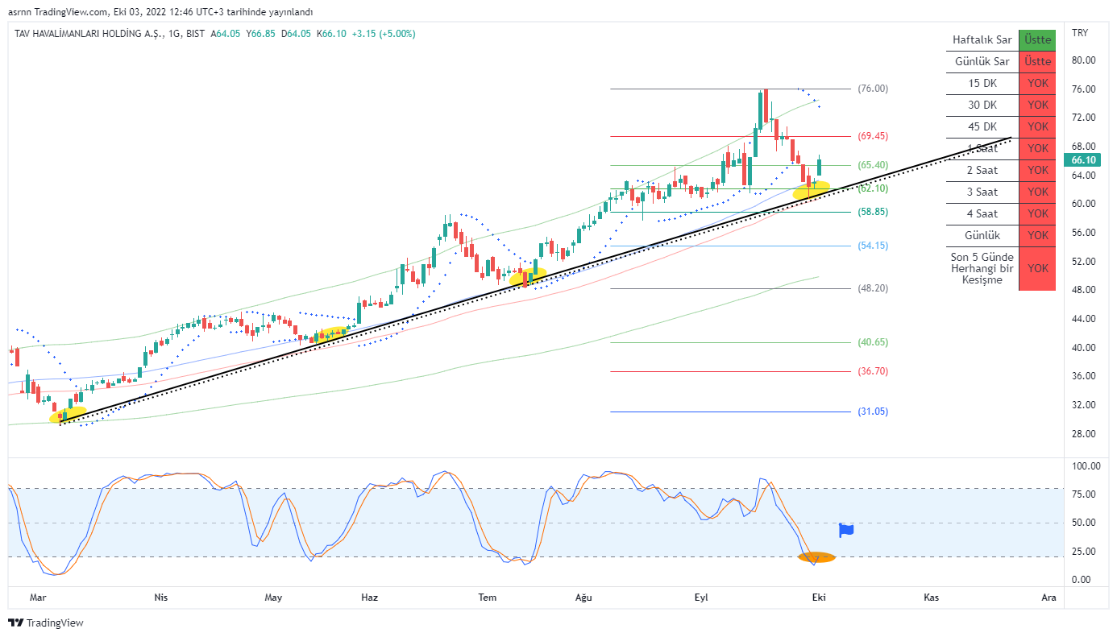Click the +3.15 (+5.00%) change value
The height and width of the screenshot is (637, 1117).
tap(384, 34)
